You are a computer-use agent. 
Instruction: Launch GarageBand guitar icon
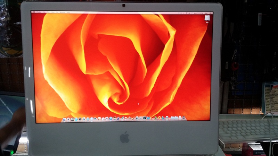pos(133,118)
